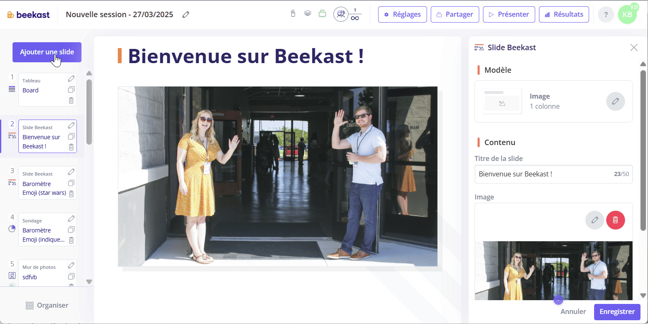Delete the Sondage slide 4
Viewport: 648px width, 324px height.
71,240
